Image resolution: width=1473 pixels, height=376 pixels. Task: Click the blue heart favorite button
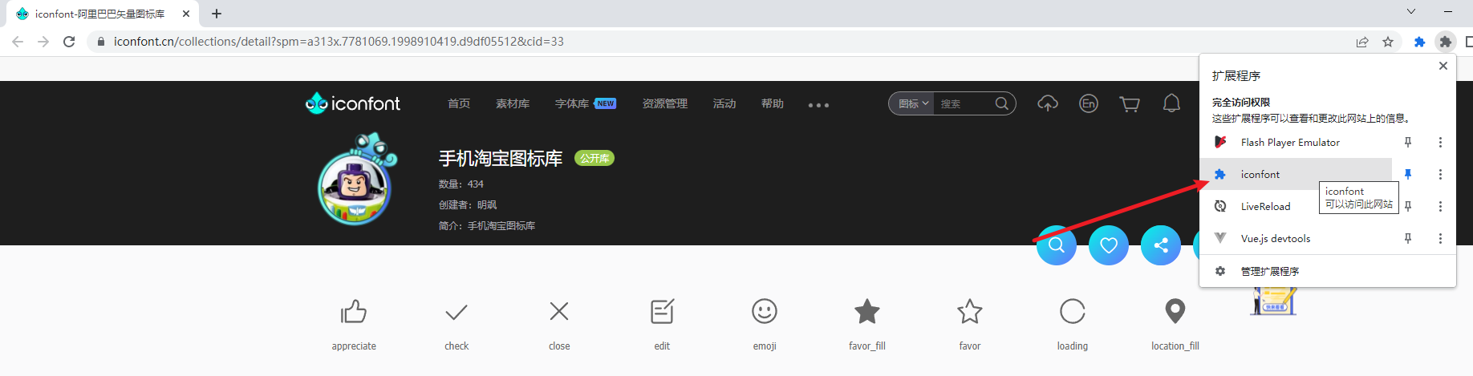coord(1109,245)
